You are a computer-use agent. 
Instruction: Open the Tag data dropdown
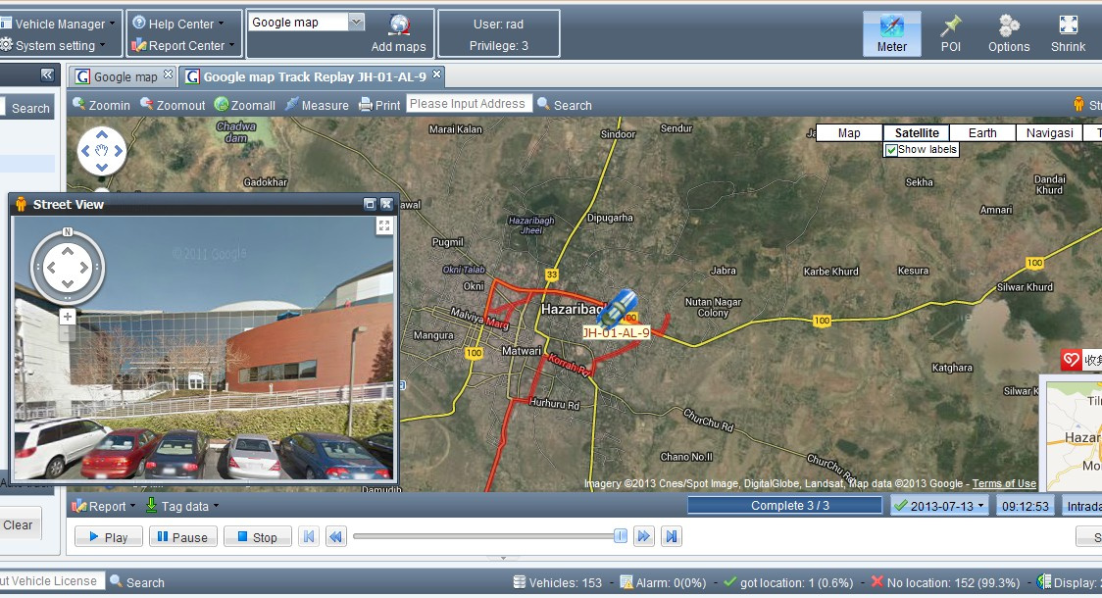click(x=182, y=506)
